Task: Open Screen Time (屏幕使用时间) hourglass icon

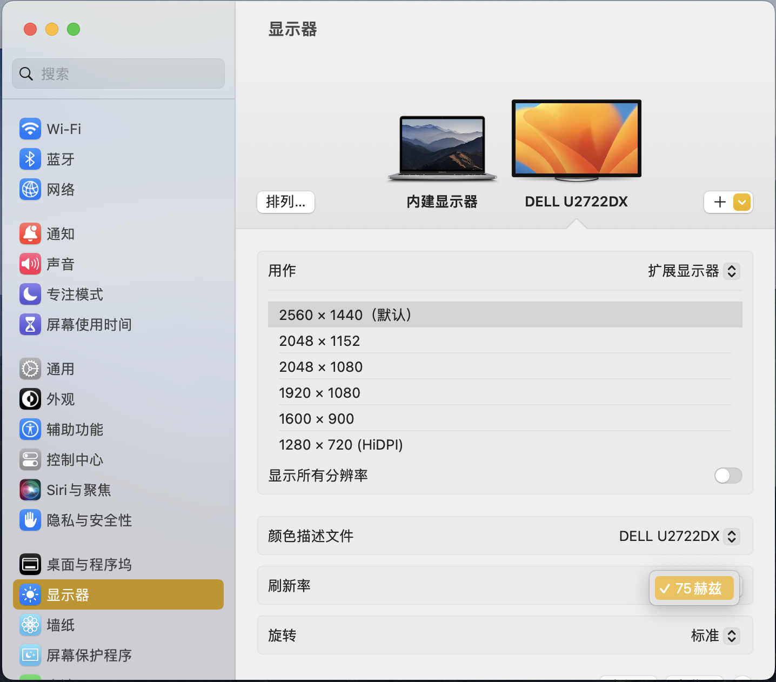Action: coord(30,324)
